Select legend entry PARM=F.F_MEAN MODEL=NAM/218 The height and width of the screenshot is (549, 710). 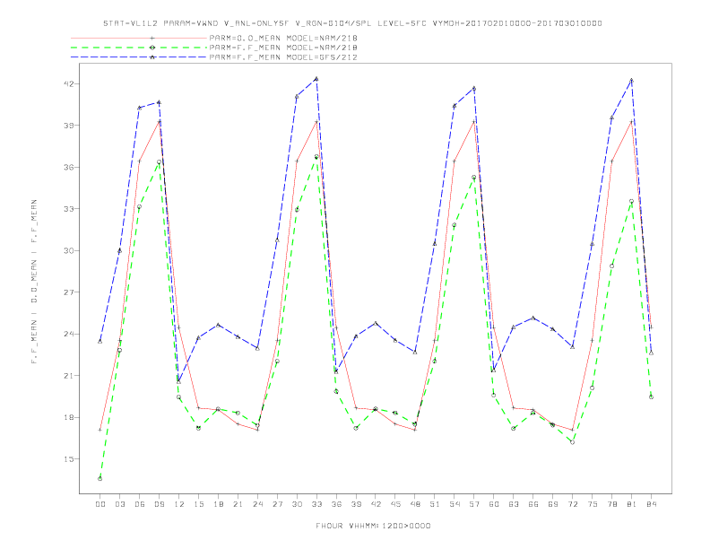tap(283, 48)
